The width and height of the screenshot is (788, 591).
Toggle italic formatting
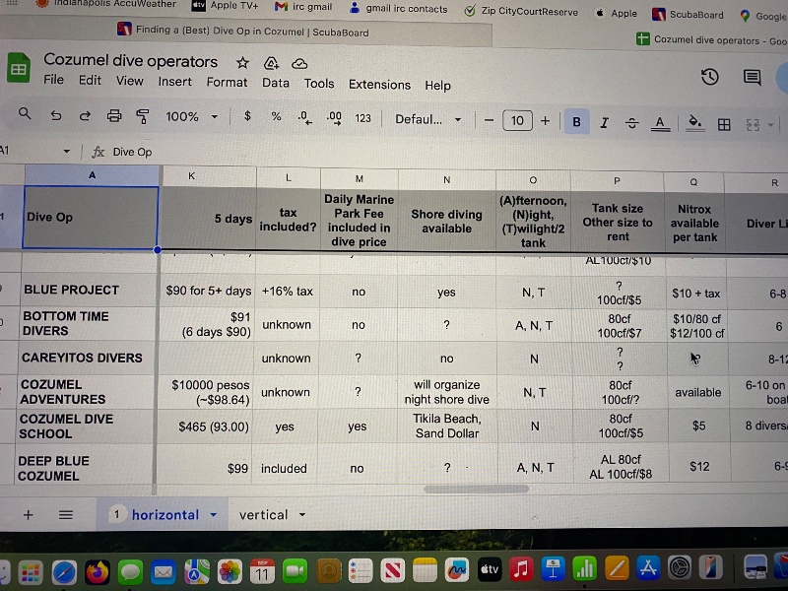pyautogui.click(x=604, y=122)
